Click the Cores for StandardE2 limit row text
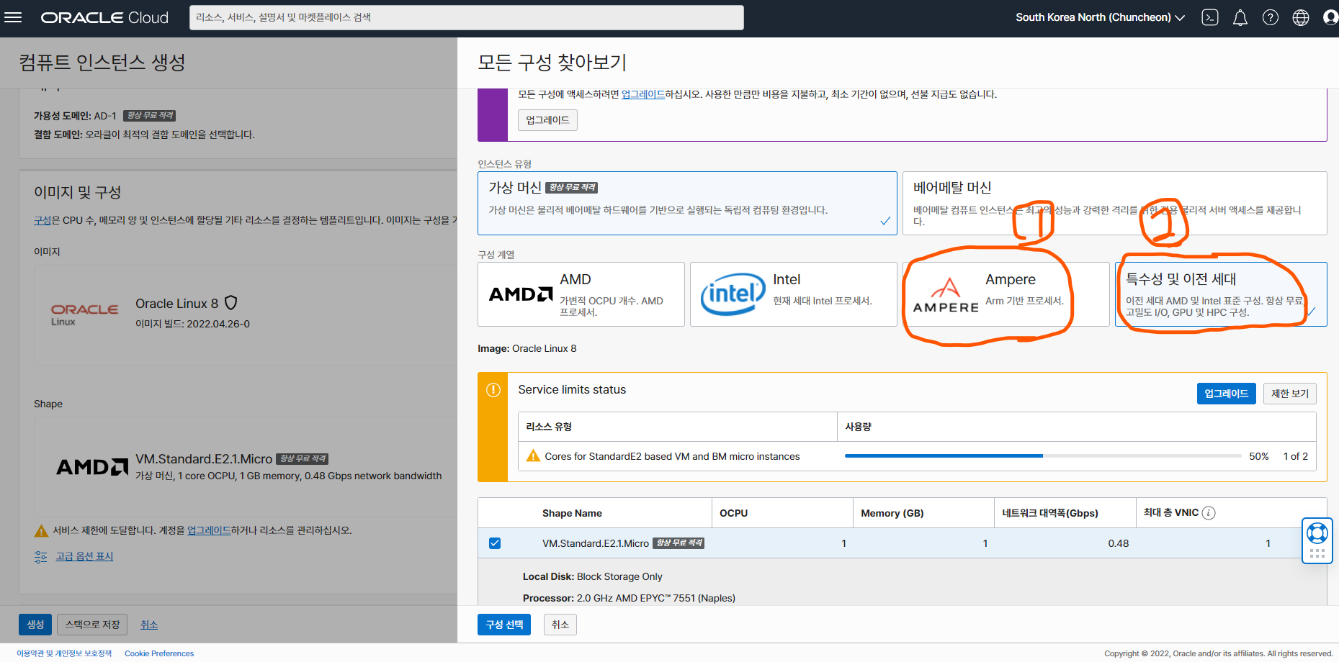 672,456
